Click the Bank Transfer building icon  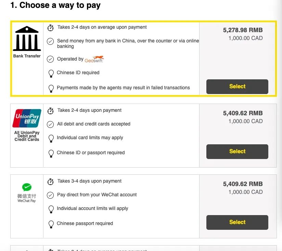pos(27,39)
